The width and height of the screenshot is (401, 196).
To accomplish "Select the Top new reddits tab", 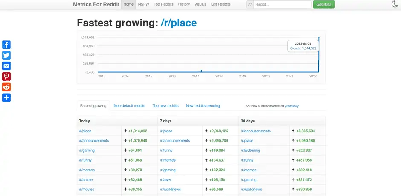I will [166, 106].
